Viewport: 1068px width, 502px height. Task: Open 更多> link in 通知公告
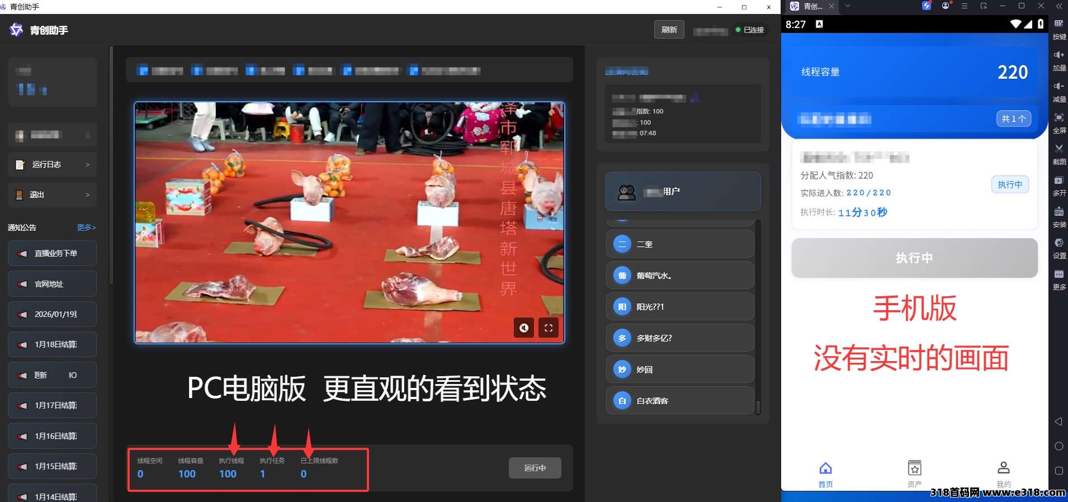click(x=86, y=228)
